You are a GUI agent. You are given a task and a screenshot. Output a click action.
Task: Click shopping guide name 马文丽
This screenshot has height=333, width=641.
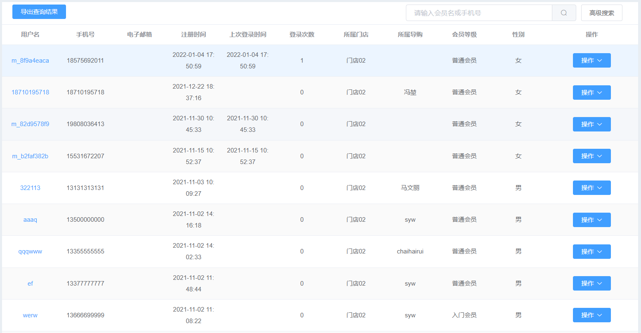(x=410, y=188)
